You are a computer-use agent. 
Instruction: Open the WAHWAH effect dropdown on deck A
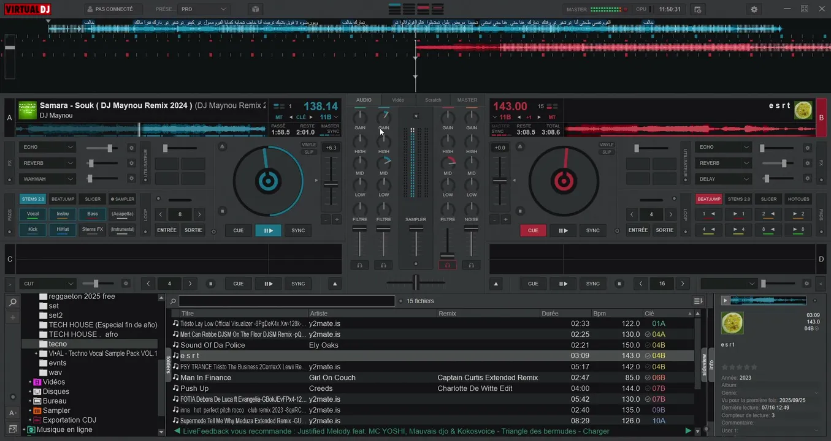[x=48, y=179]
